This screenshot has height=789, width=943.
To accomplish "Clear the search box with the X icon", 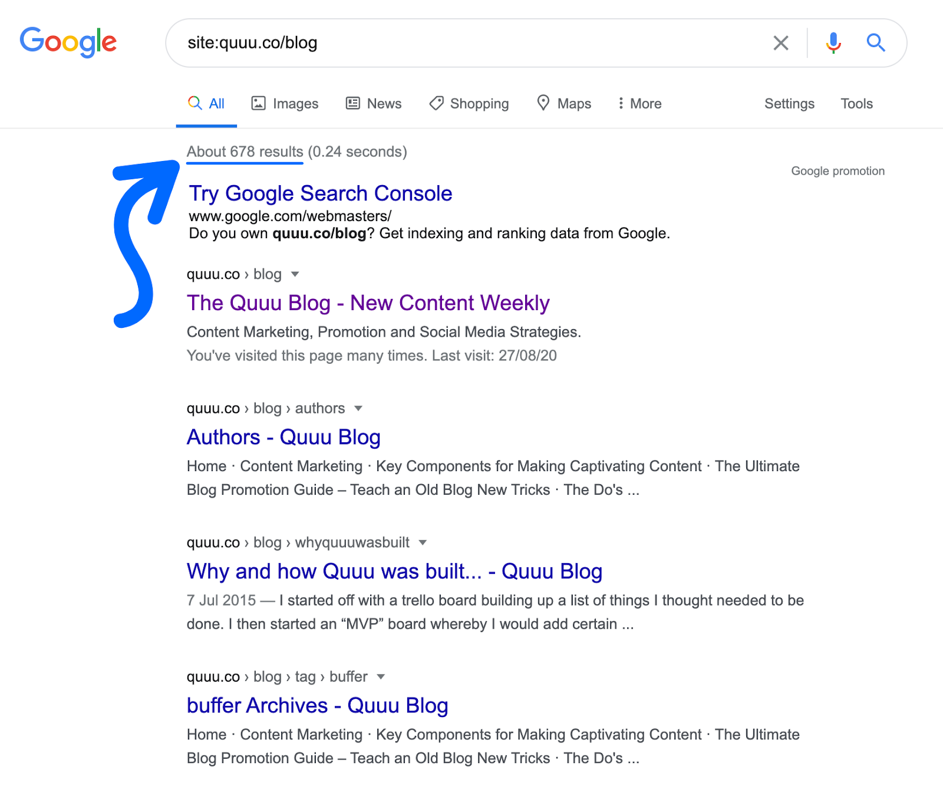I will point(781,43).
